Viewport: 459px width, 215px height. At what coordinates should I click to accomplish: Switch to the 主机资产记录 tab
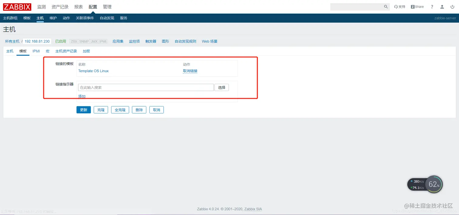pos(66,51)
